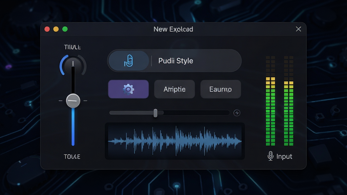Click the microphone icon in the Pudii Style bar

coord(128,61)
